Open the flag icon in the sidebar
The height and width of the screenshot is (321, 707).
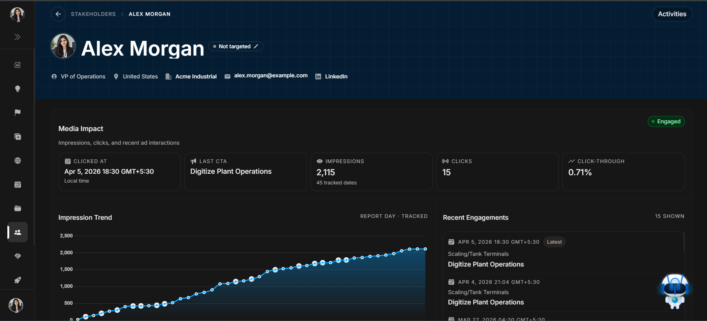pos(17,113)
